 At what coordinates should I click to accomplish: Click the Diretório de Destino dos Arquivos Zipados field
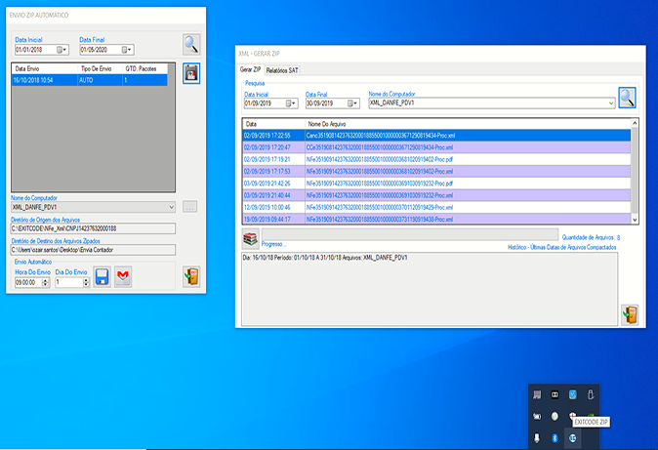[93, 250]
